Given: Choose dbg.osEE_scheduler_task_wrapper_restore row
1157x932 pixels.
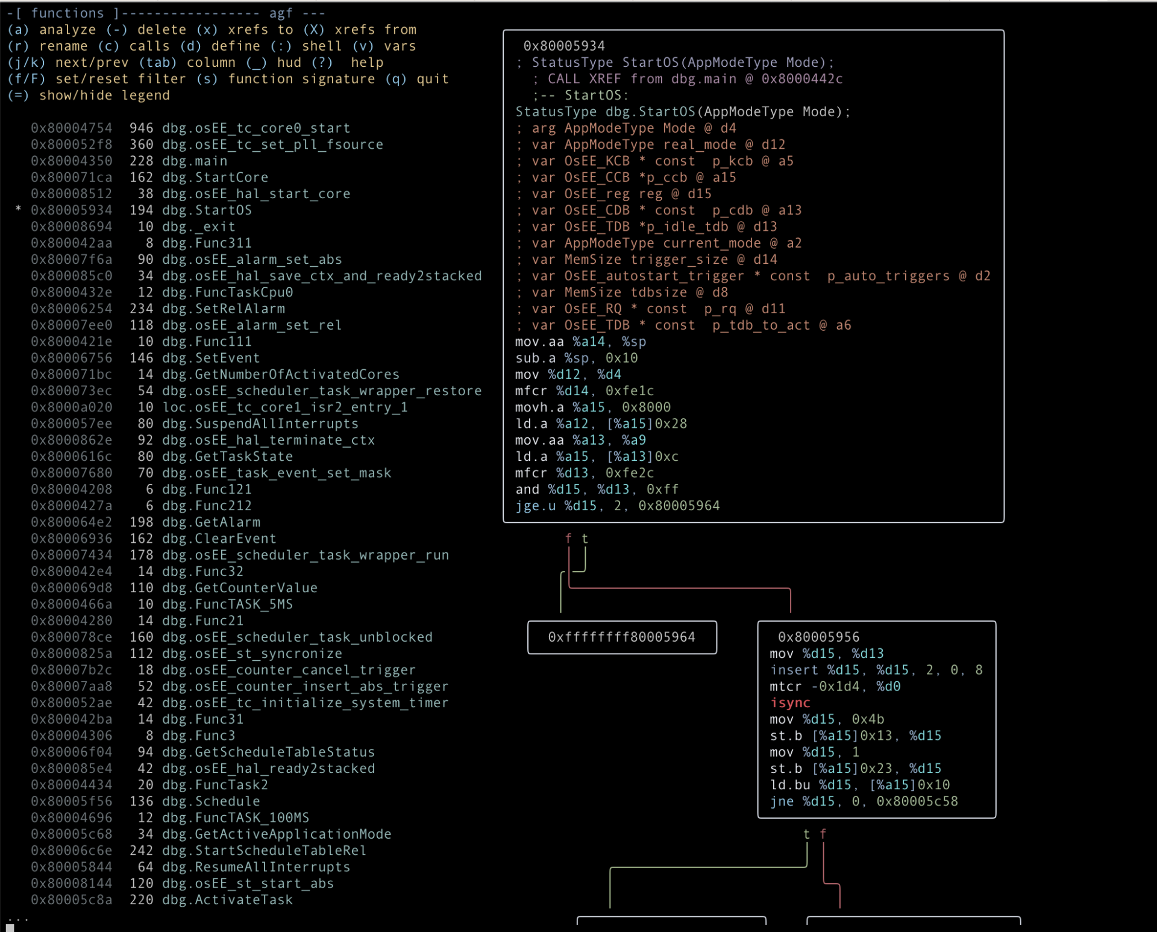Looking at the screenshot, I should point(256,391).
